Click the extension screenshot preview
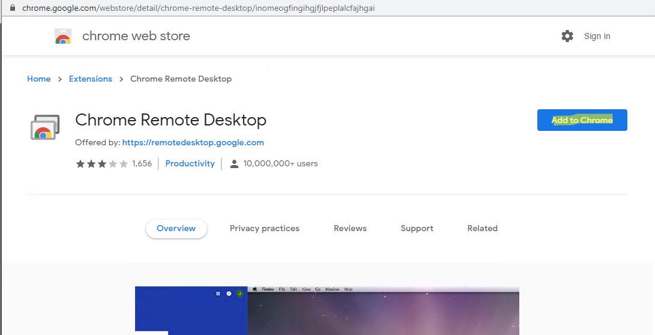This screenshot has height=335, width=655. [x=327, y=310]
